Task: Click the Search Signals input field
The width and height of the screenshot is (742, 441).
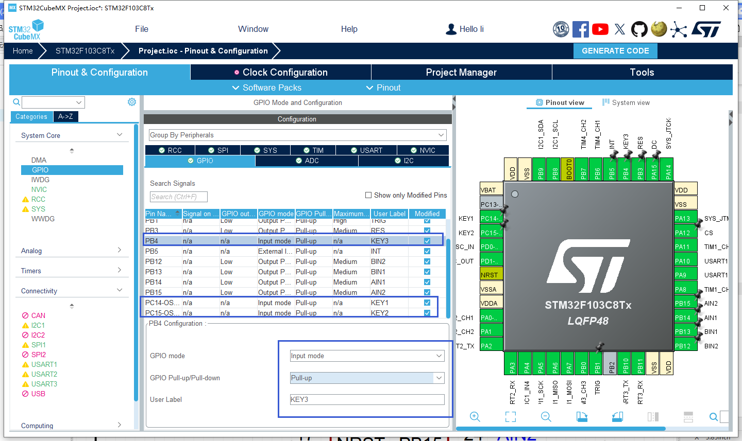Action: 179,197
